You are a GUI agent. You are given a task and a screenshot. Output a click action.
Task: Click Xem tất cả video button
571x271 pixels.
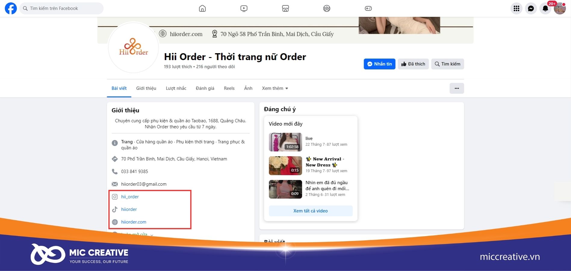pos(311,211)
